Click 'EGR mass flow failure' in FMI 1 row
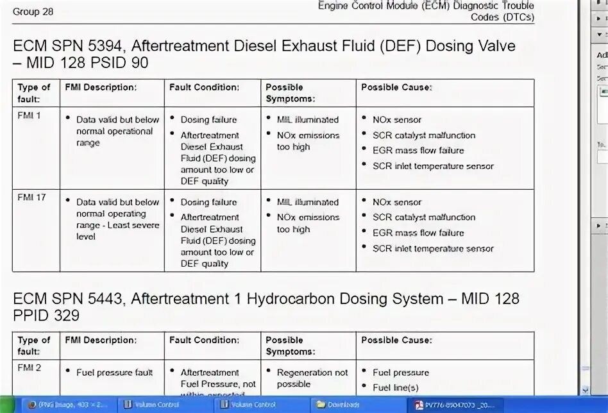The image size is (608, 413). (x=418, y=151)
